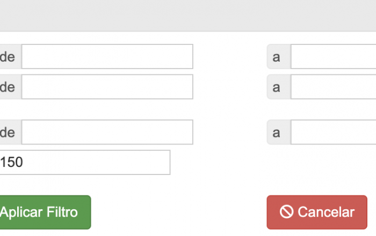Click the third row 'a' addon label
Screen dimensions: 376x236
coord(279,132)
